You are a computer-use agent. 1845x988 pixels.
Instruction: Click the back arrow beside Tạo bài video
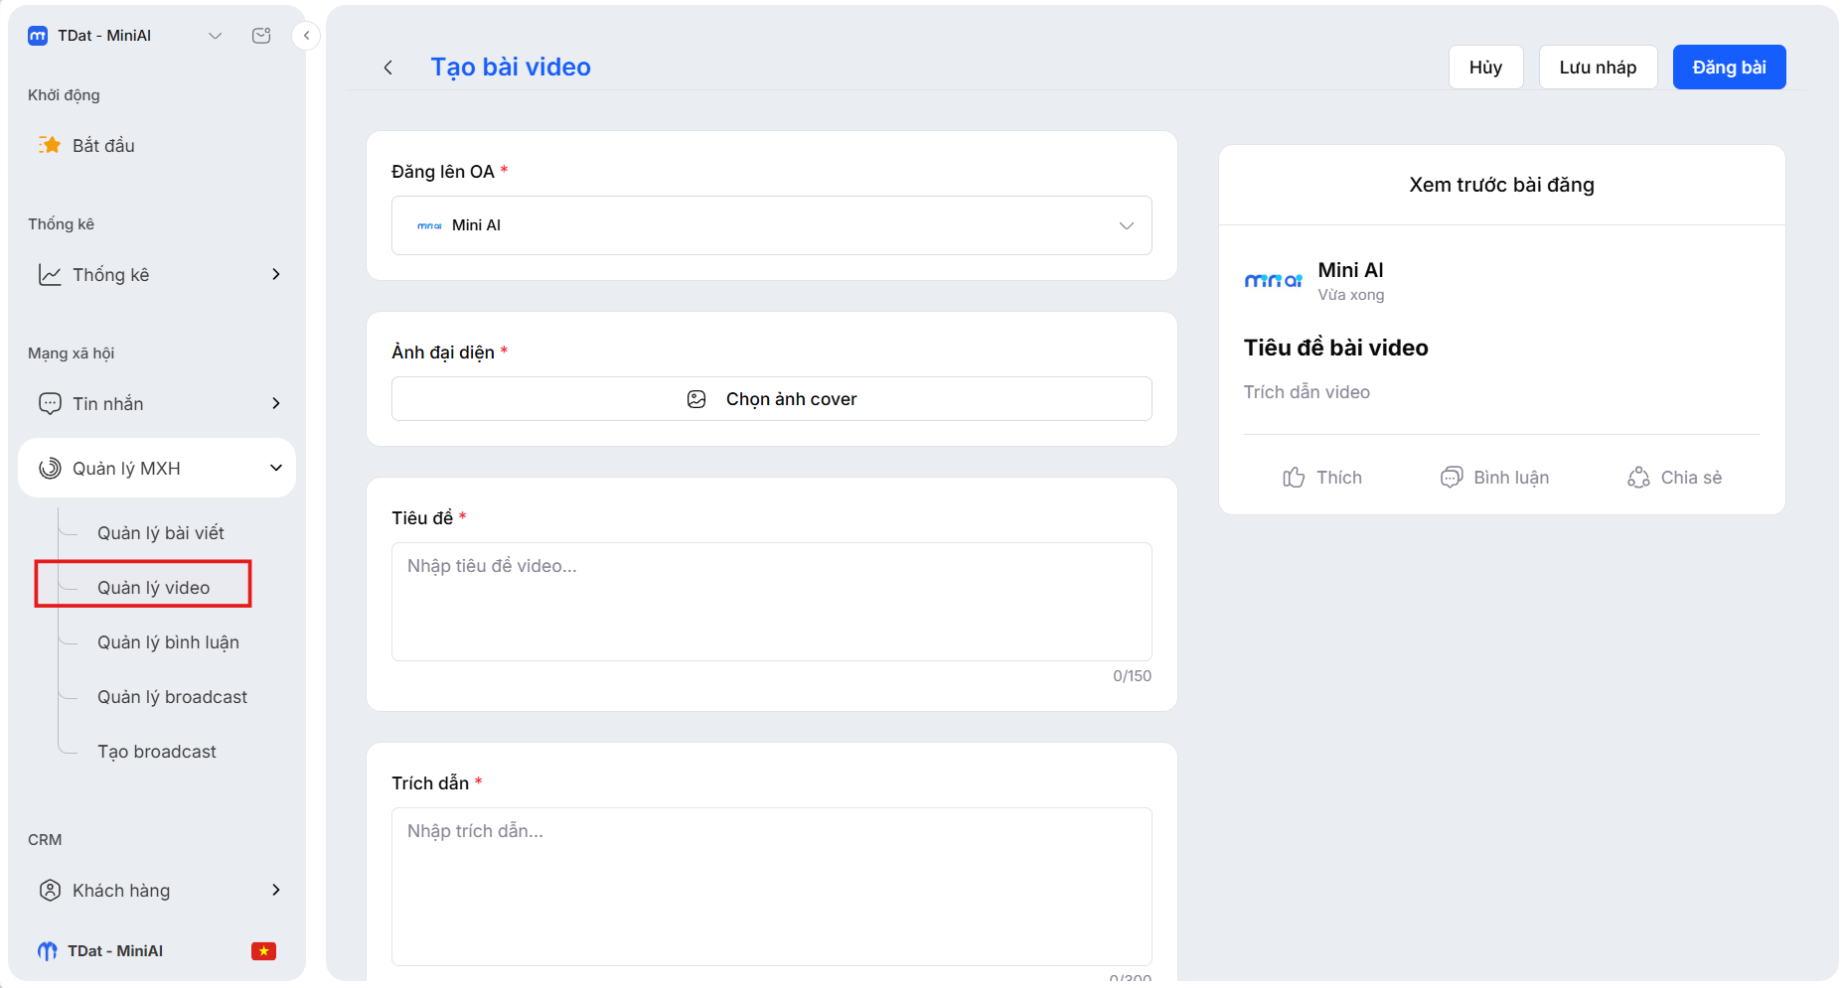(x=388, y=68)
